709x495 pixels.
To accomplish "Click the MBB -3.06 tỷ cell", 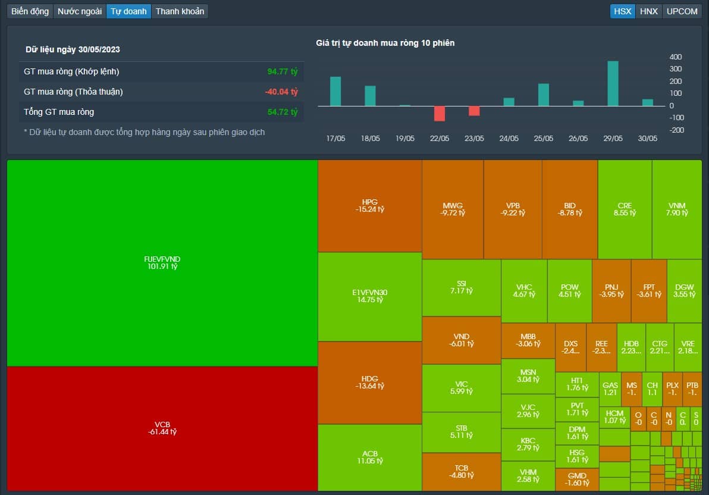I will (x=528, y=341).
